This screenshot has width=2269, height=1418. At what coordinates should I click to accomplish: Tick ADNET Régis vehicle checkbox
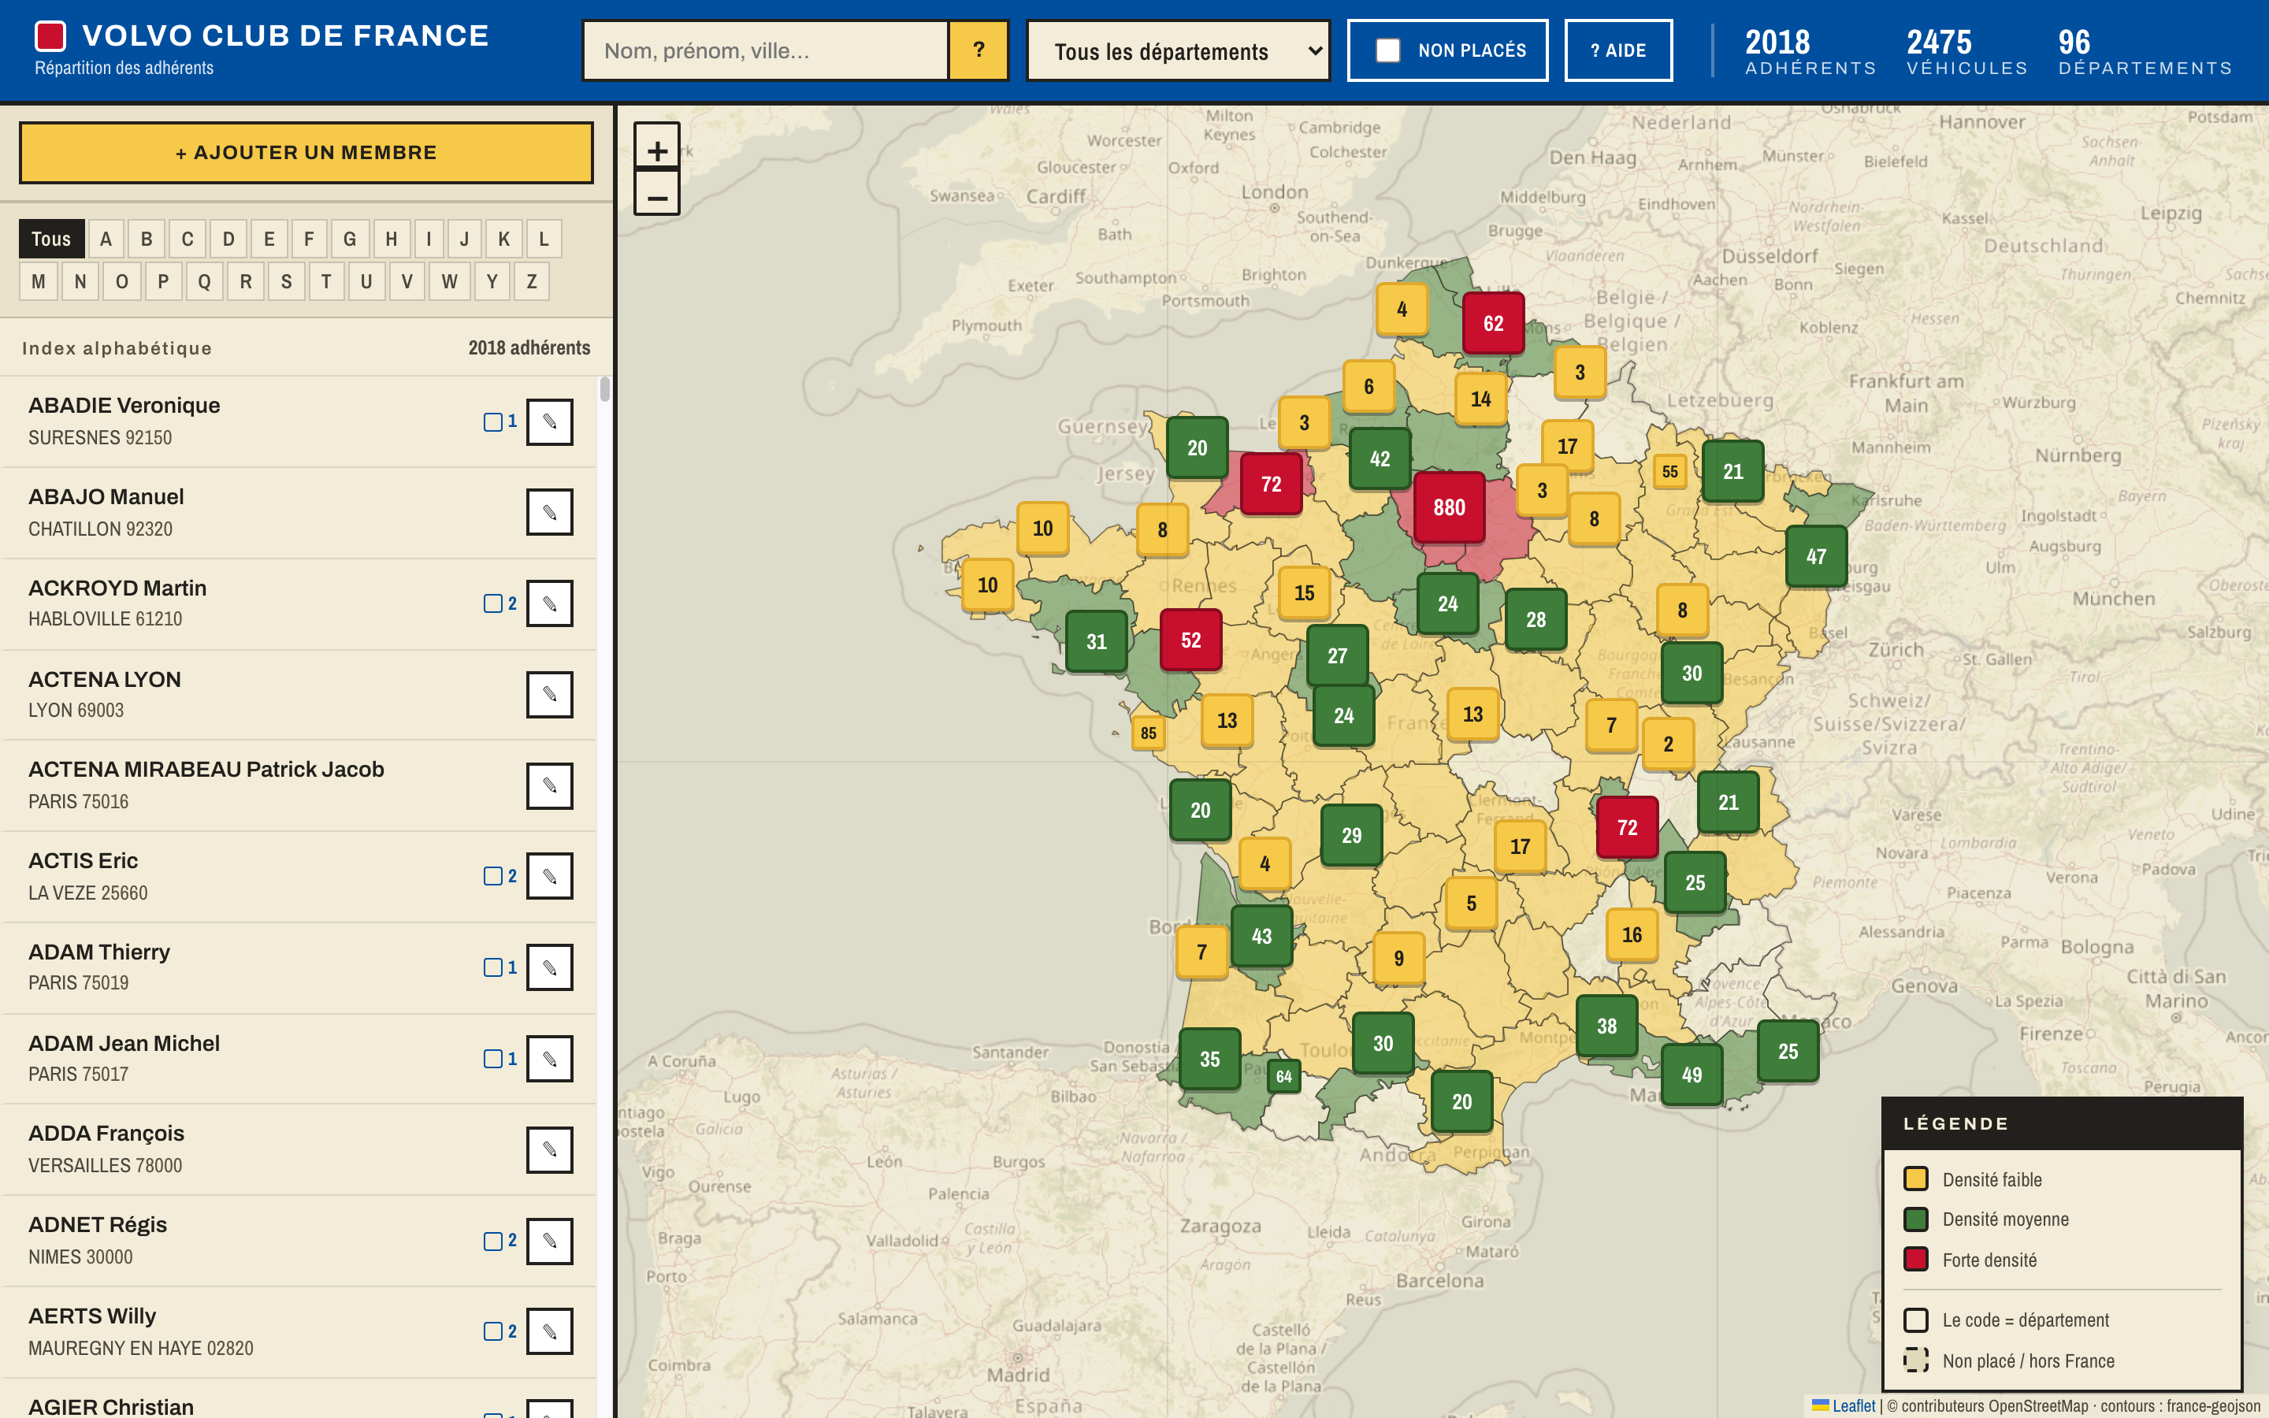pos(493,1241)
